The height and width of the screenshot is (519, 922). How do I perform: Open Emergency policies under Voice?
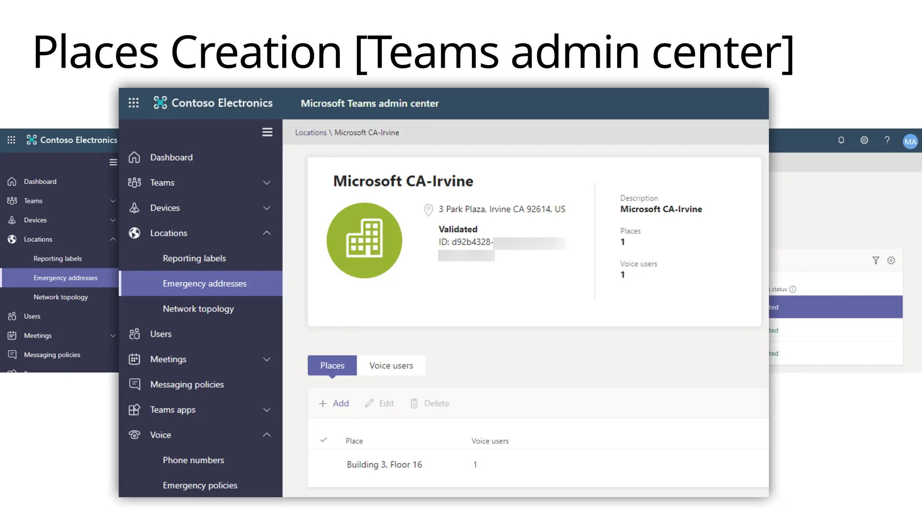(201, 485)
